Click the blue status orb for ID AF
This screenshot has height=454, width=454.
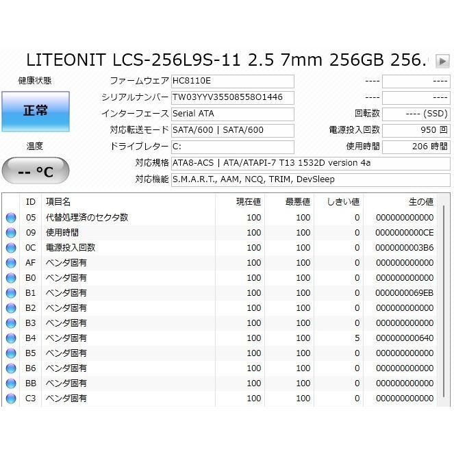[11, 263]
